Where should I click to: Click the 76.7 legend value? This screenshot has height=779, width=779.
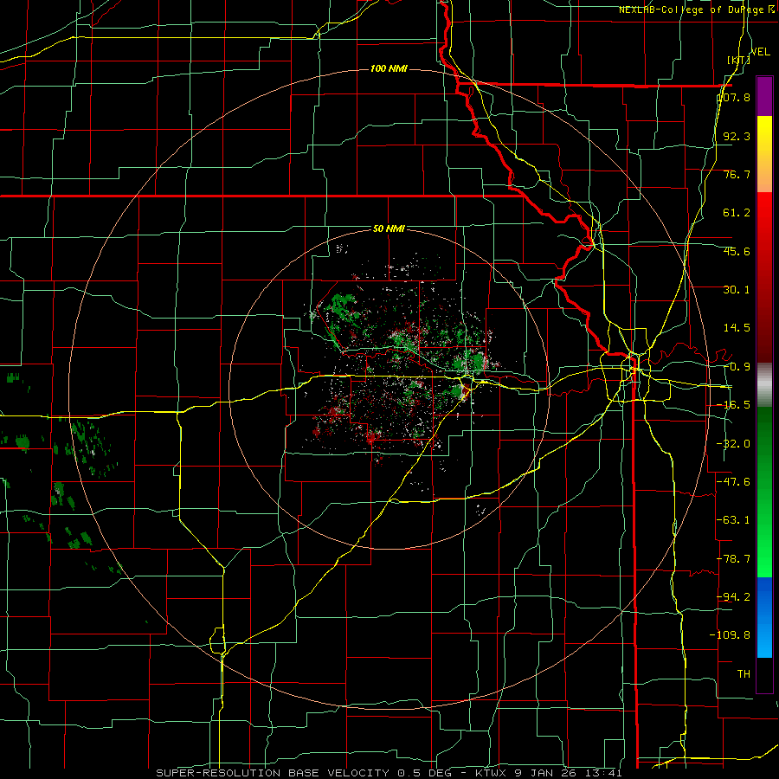pyautogui.click(x=737, y=174)
